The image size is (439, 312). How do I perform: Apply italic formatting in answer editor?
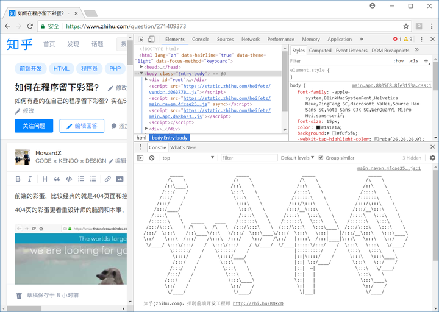[30, 179]
